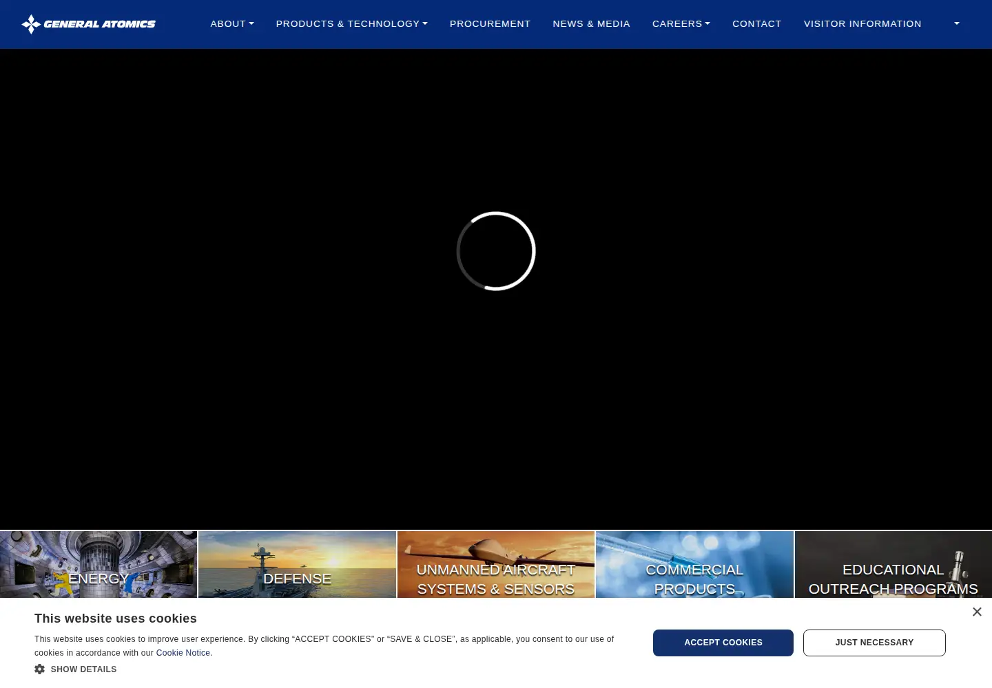992x688 pixels.
Task: Choose the Just Necessary button
Action: [874, 643]
